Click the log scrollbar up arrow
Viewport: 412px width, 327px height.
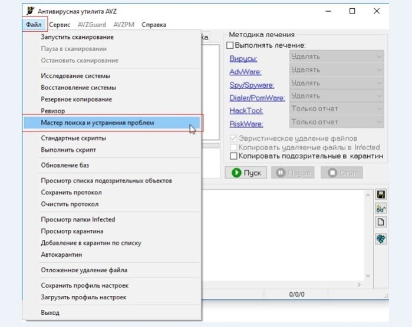tap(368, 195)
